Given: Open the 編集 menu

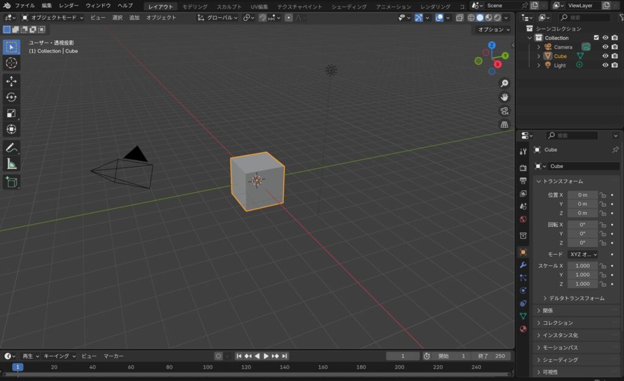Looking at the screenshot, I should [46, 5].
